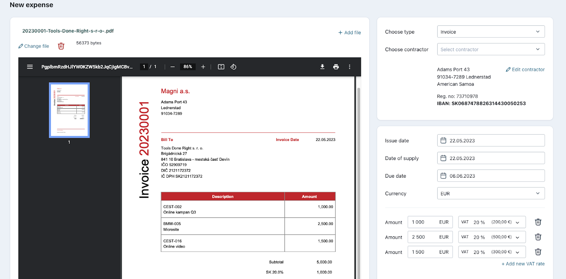Click the Subtotal 5,000.00 value

coord(324,262)
